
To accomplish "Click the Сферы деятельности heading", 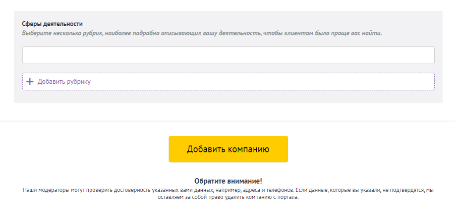I will [x=52, y=24].
